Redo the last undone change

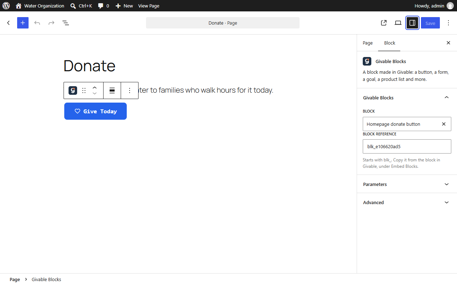click(51, 23)
